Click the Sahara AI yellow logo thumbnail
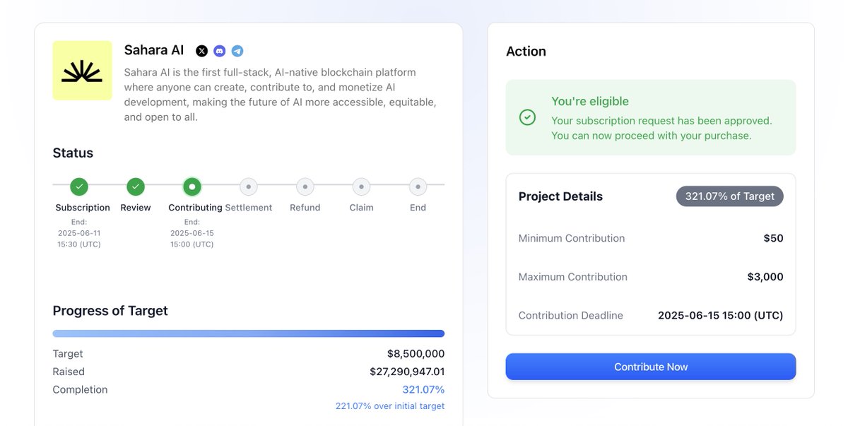The image size is (848, 426). pos(82,71)
